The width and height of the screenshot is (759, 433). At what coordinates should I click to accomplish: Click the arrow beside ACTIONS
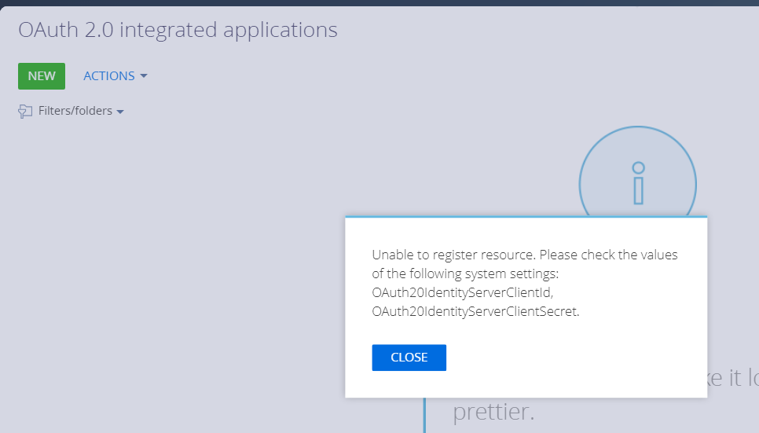pos(143,76)
